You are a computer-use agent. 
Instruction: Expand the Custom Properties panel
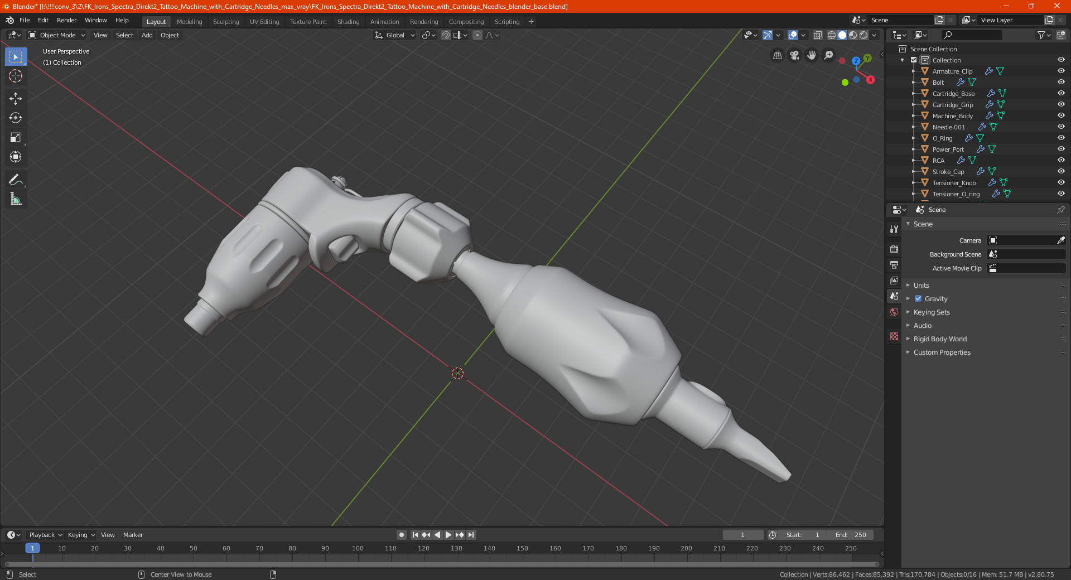tap(942, 352)
